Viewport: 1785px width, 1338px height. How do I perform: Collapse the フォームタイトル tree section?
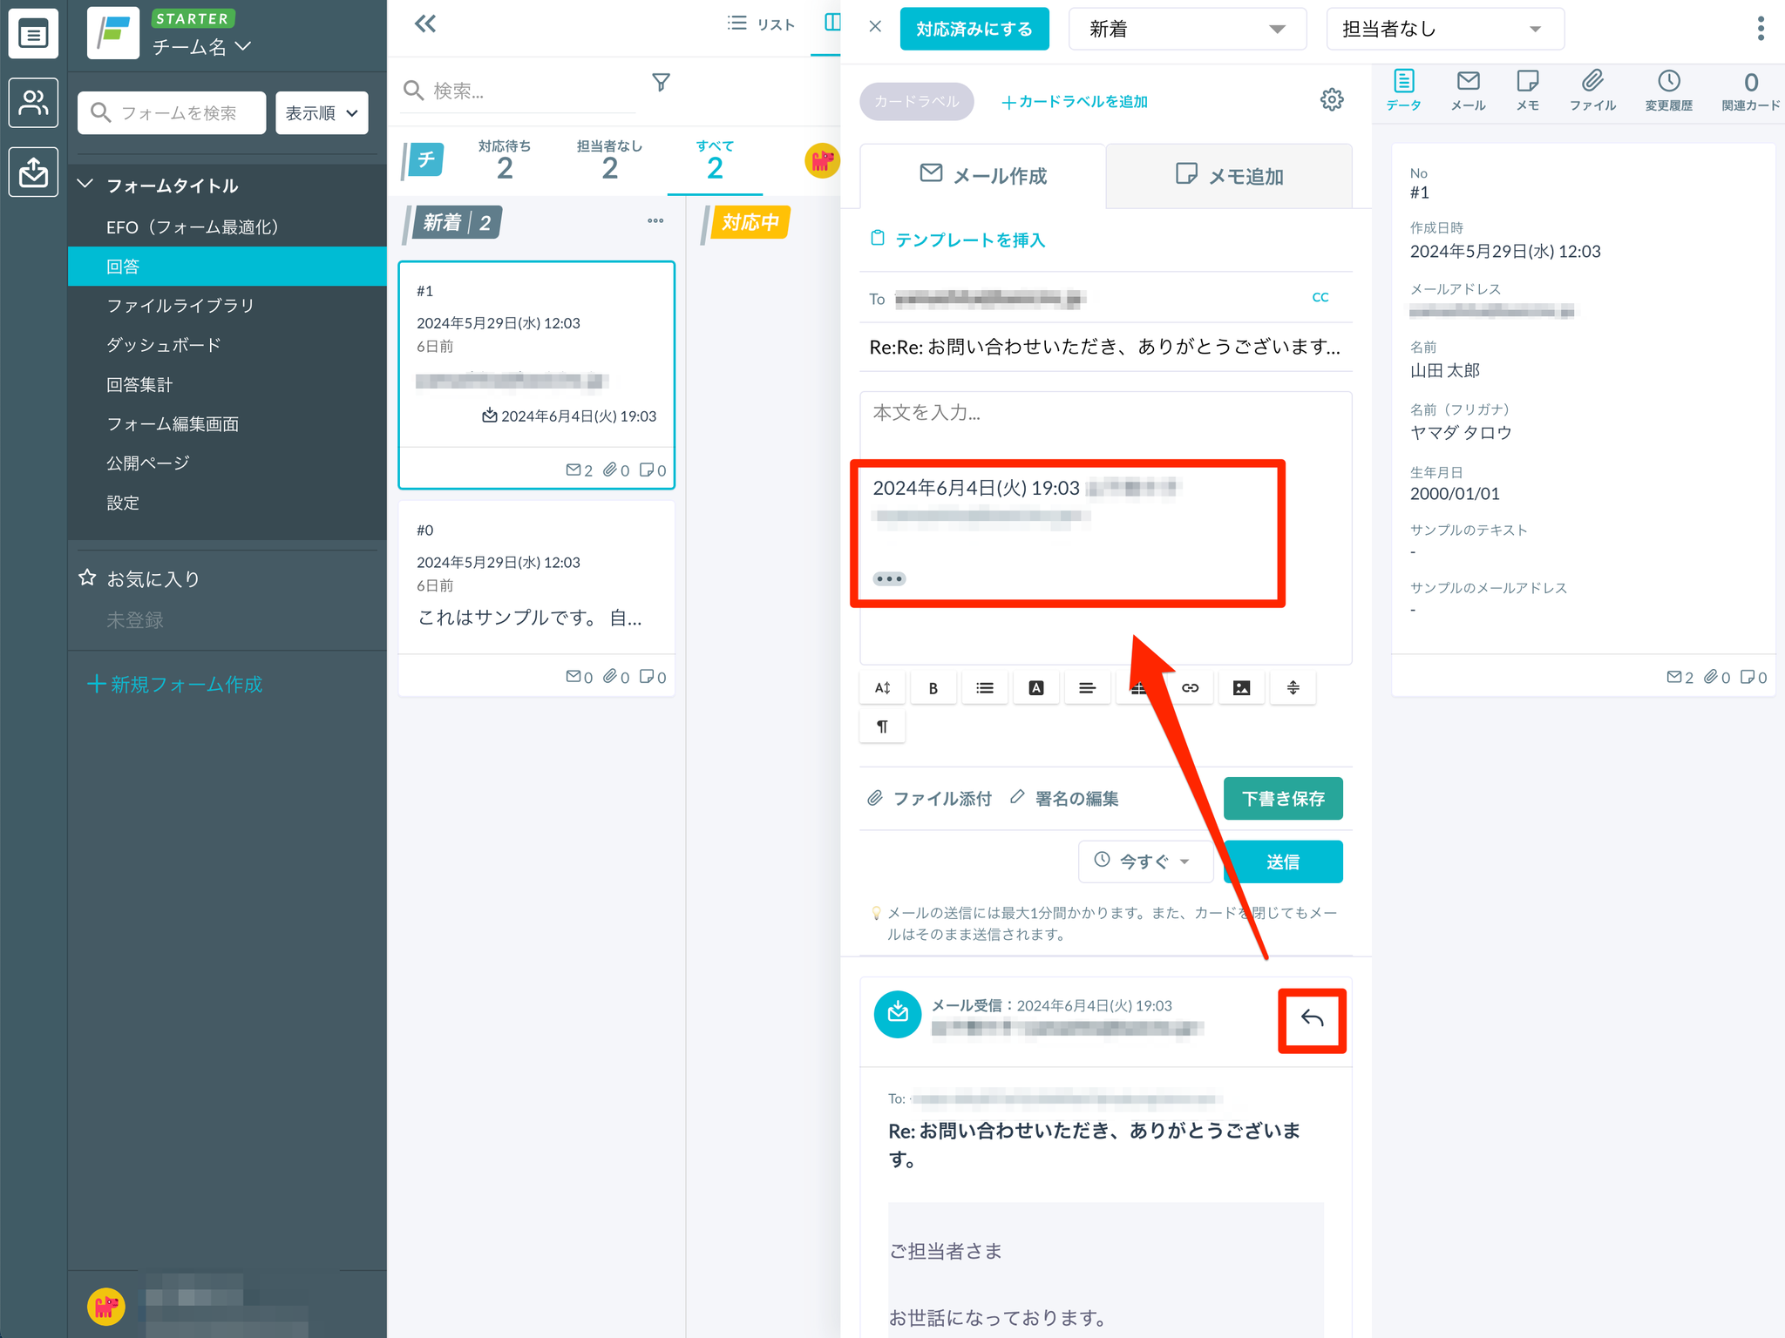(85, 185)
